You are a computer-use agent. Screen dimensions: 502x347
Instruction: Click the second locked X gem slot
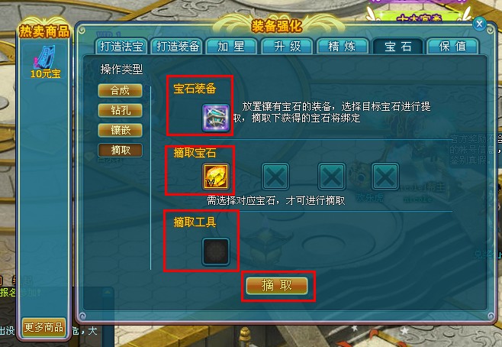pos(332,177)
